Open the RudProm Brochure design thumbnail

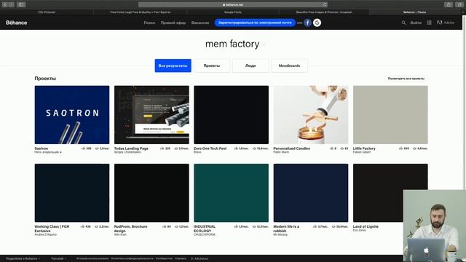(x=151, y=193)
